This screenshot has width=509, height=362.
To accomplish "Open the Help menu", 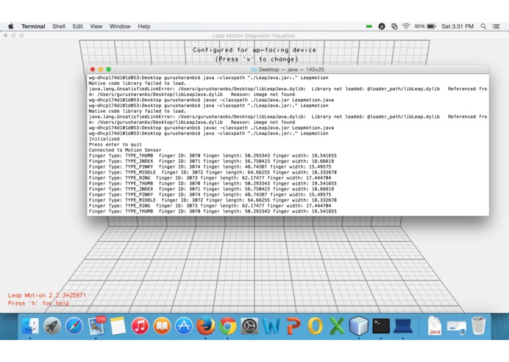I will [x=144, y=26].
